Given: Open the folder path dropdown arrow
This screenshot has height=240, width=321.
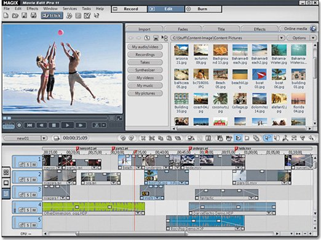Looking at the screenshot, I should click(x=282, y=38).
